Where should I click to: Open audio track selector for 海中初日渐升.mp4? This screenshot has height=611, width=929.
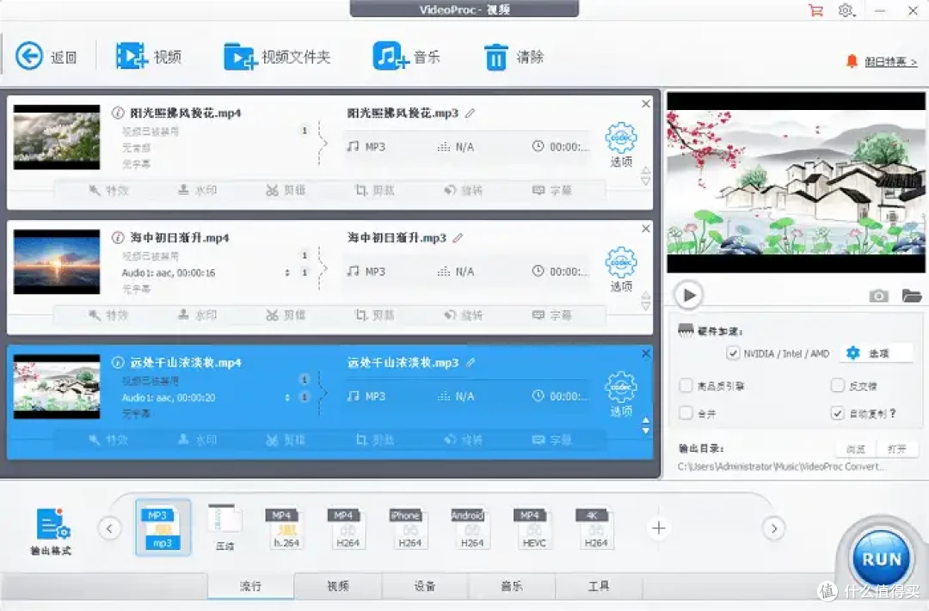288,272
